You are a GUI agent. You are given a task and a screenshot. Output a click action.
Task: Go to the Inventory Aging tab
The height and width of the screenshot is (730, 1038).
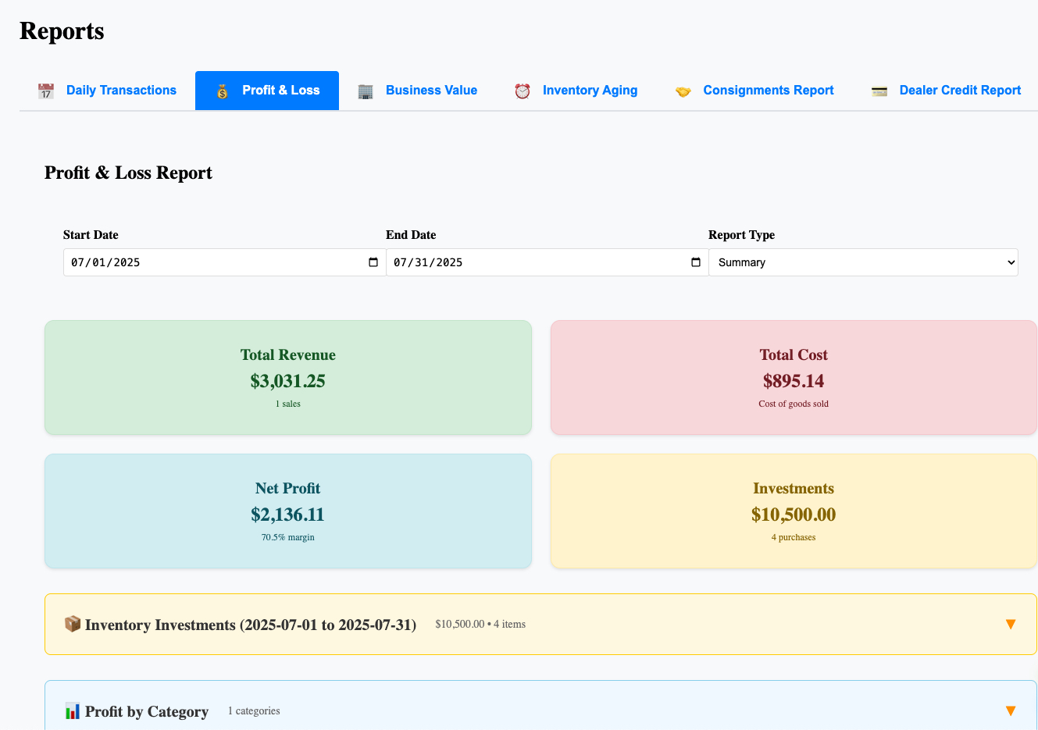coord(576,91)
